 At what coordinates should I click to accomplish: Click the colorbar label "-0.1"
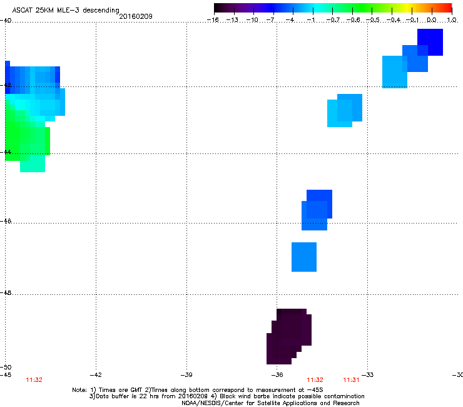point(412,20)
